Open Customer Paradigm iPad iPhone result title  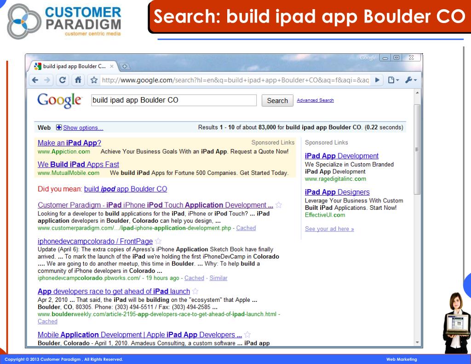[155, 205]
